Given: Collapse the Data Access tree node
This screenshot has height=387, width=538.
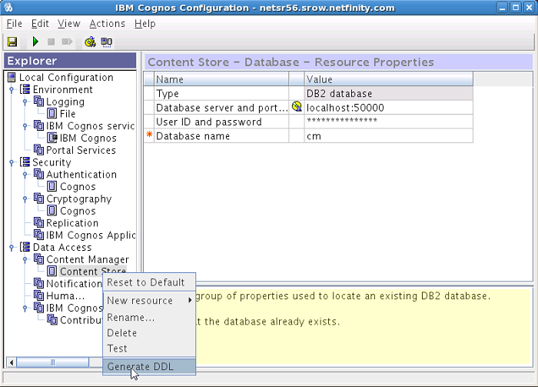Looking at the screenshot, I should pyautogui.click(x=12, y=247).
